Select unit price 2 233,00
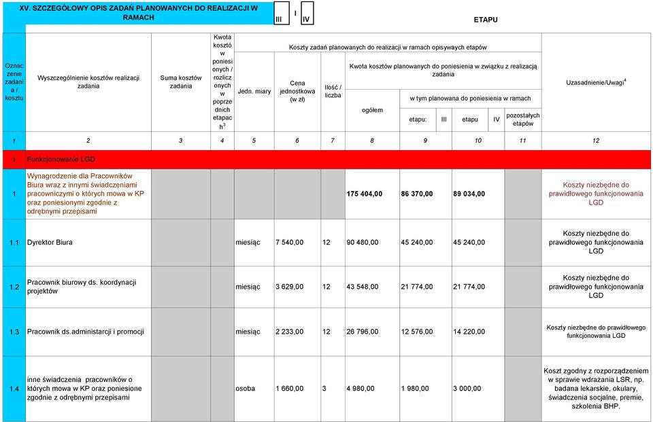 (x=290, y=332)
